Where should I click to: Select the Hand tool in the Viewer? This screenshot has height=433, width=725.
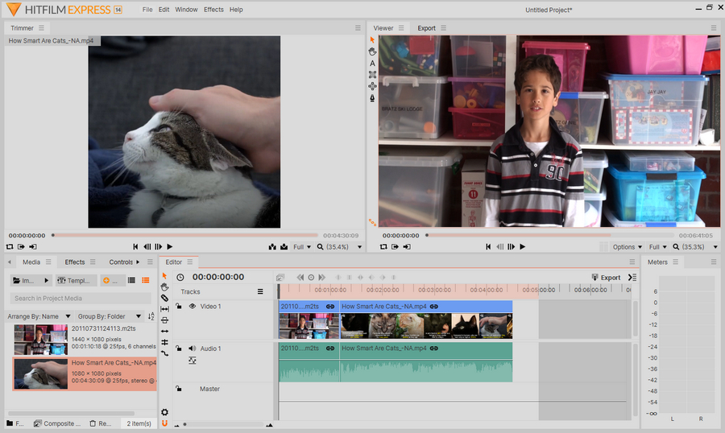tap(372, 52)
